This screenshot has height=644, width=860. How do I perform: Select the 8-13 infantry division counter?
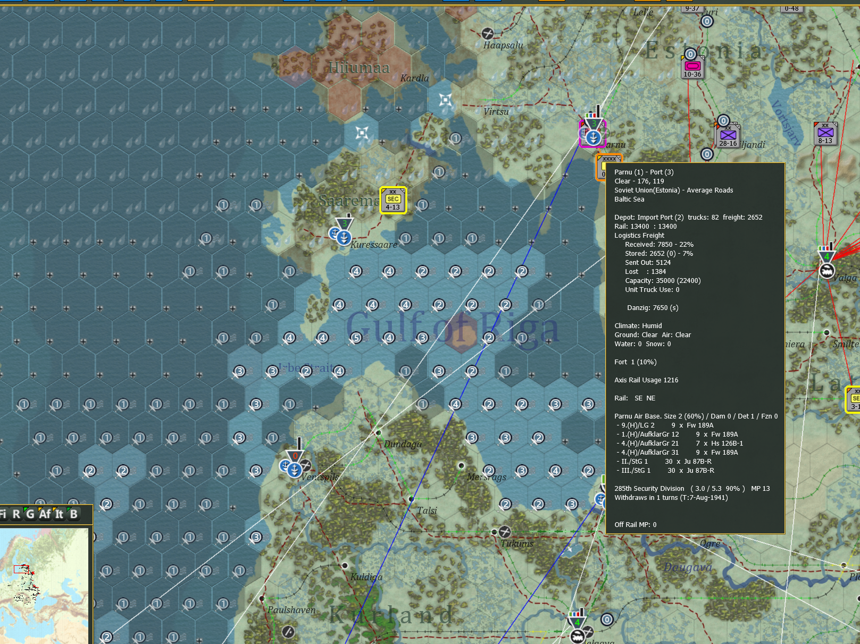[825, 133]
